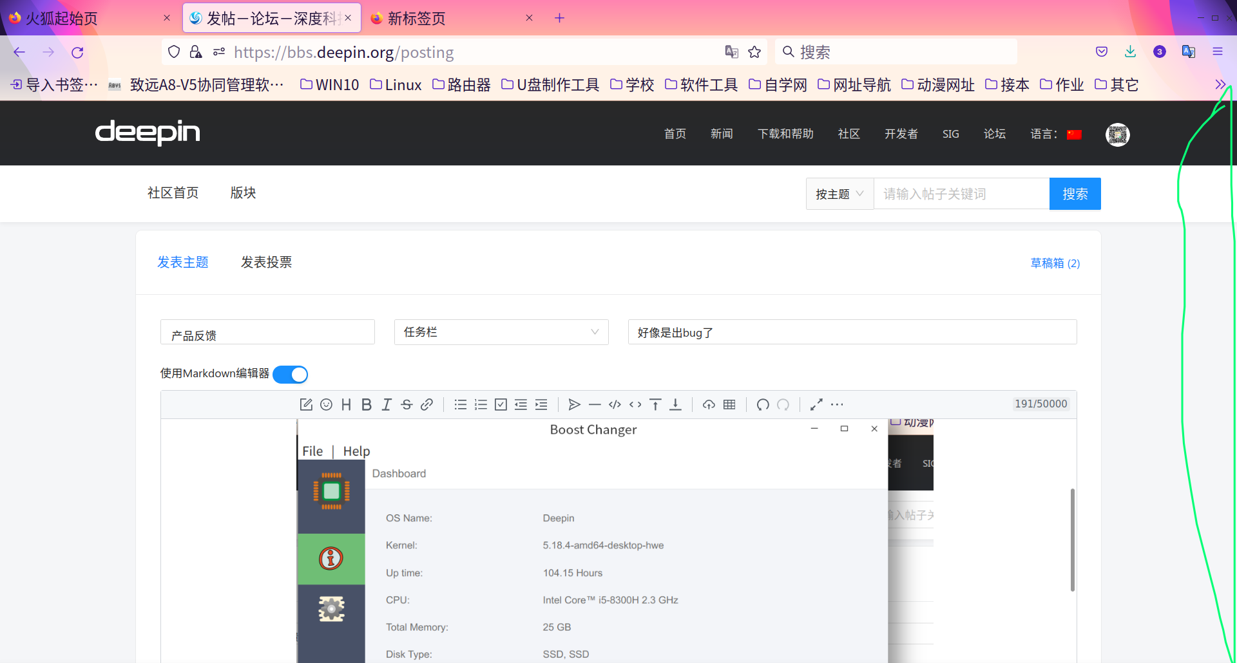Screen dimensions: 1237x663
Task: Insert a code block with the </> icon
Action: [615, 404]
